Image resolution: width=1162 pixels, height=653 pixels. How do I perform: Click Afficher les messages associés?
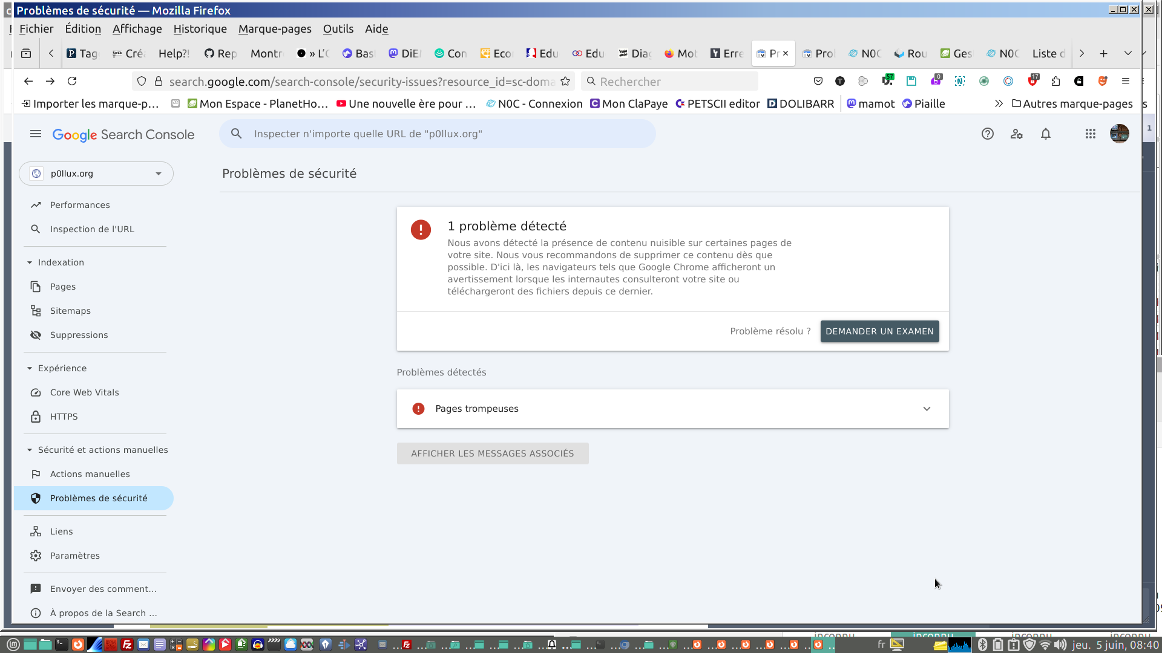click(492, 453)
